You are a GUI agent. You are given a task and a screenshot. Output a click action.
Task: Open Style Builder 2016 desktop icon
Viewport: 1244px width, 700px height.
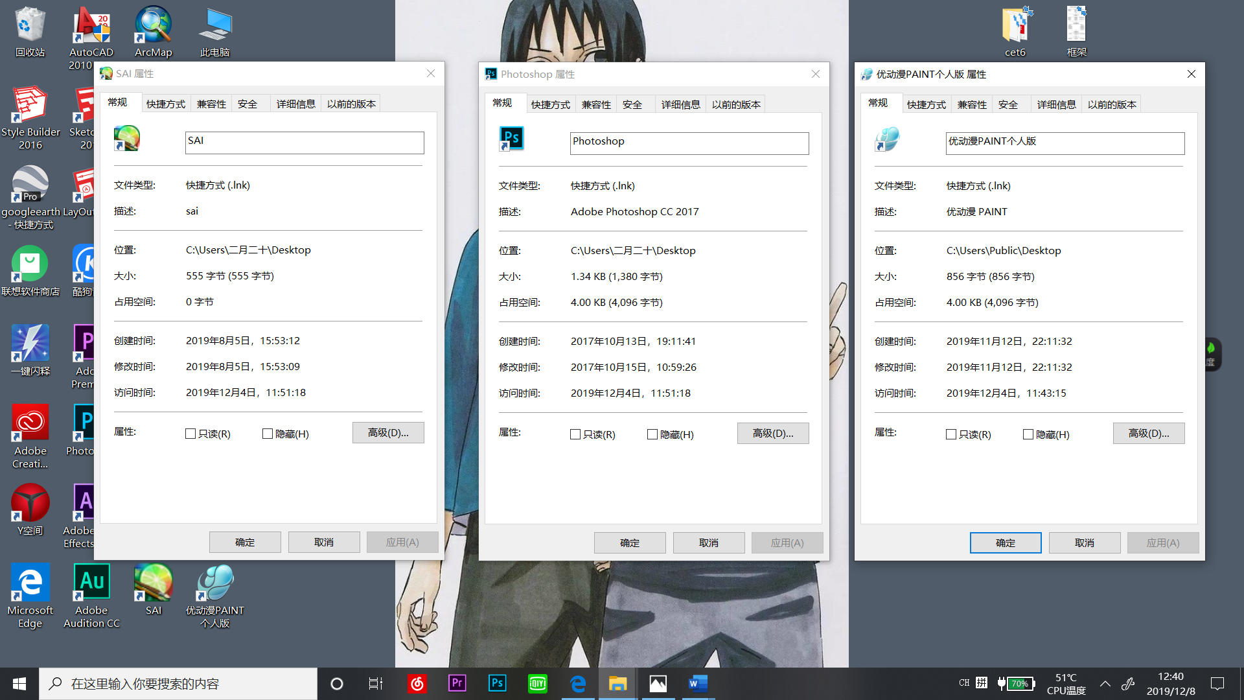(x=30, y=118)
